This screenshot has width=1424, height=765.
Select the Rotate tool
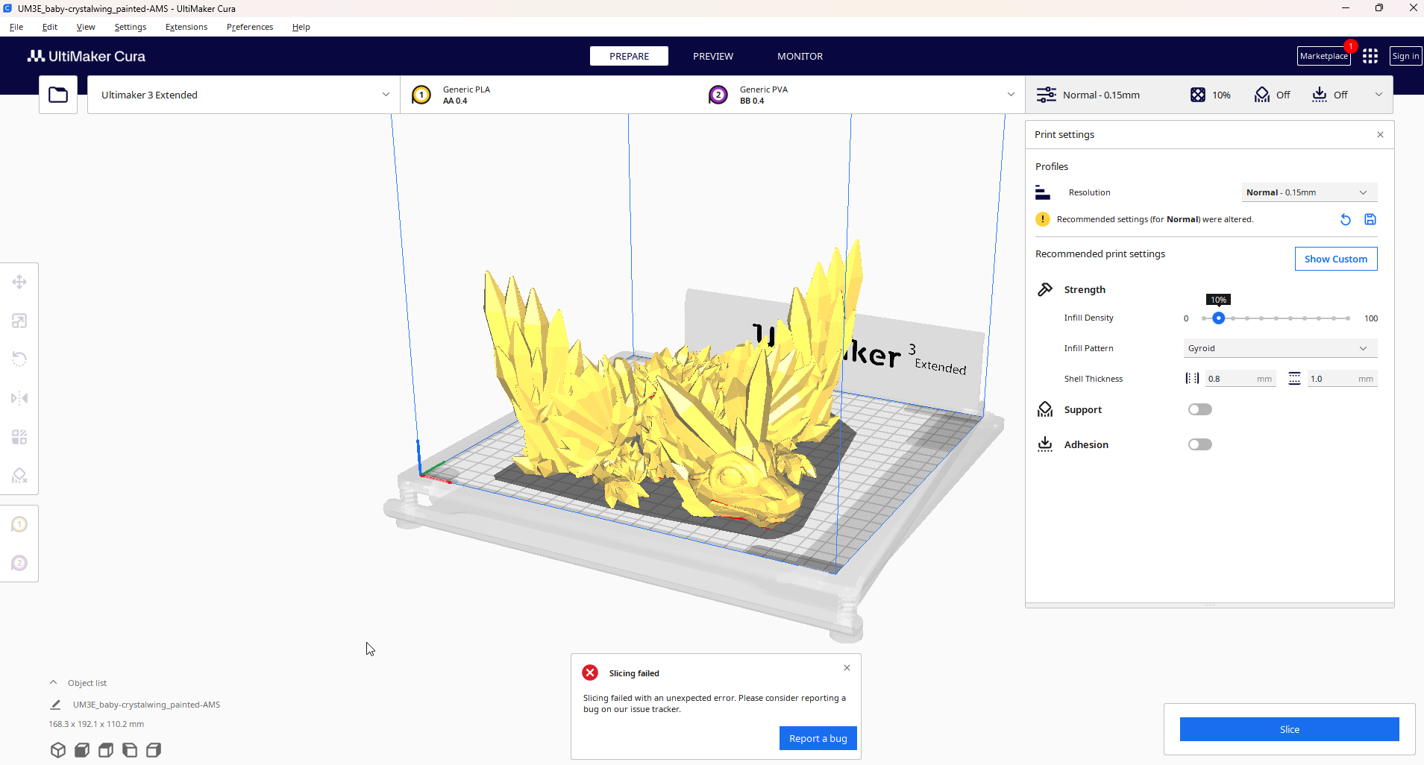tap(19, 359)
